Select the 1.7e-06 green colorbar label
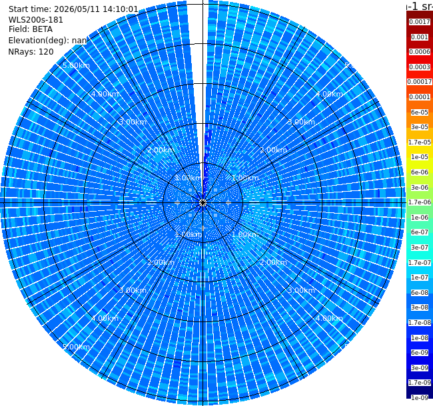 click(x=420, y=202)
